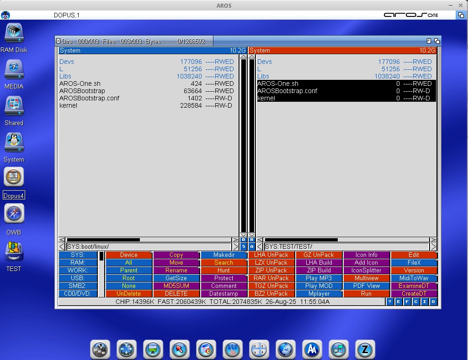Open the MEDIA drive icon
The image size is (468, 360).
point(14,71)
